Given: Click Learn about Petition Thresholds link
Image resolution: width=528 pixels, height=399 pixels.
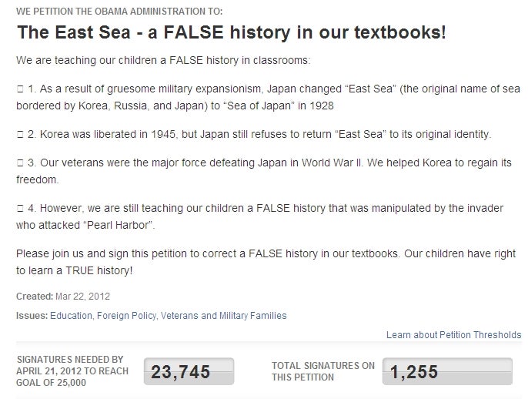Looking at the screenshot, I should pos(453,335).
